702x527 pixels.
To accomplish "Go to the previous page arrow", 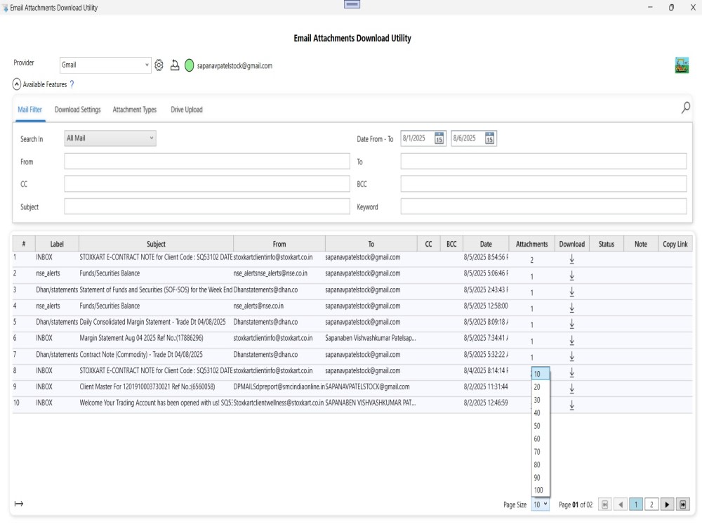I will coord(621,505).
